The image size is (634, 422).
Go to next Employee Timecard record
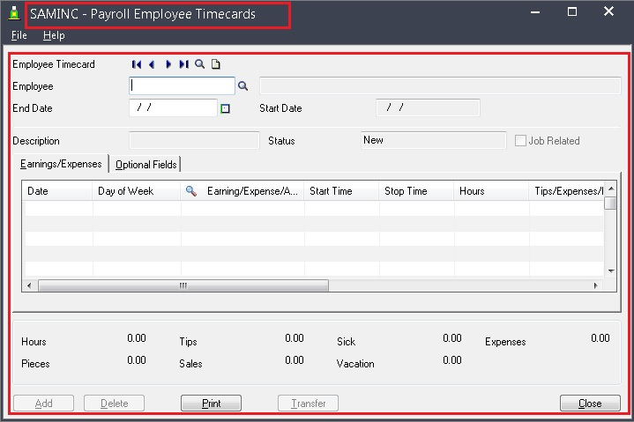point(168,64)
